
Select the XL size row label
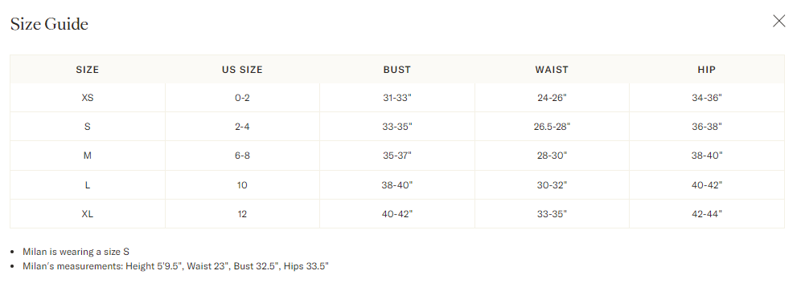pyautogui.click(x=88, y=214)
